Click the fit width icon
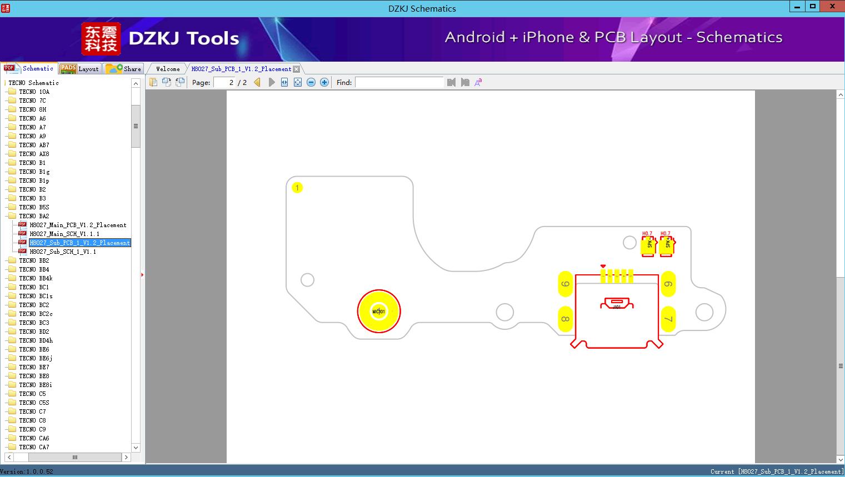The width and height of the screenshot is (845, 477). (284, 82)
